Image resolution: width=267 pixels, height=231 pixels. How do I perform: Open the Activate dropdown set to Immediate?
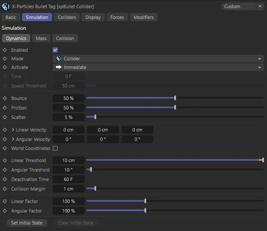click(158, 67)
